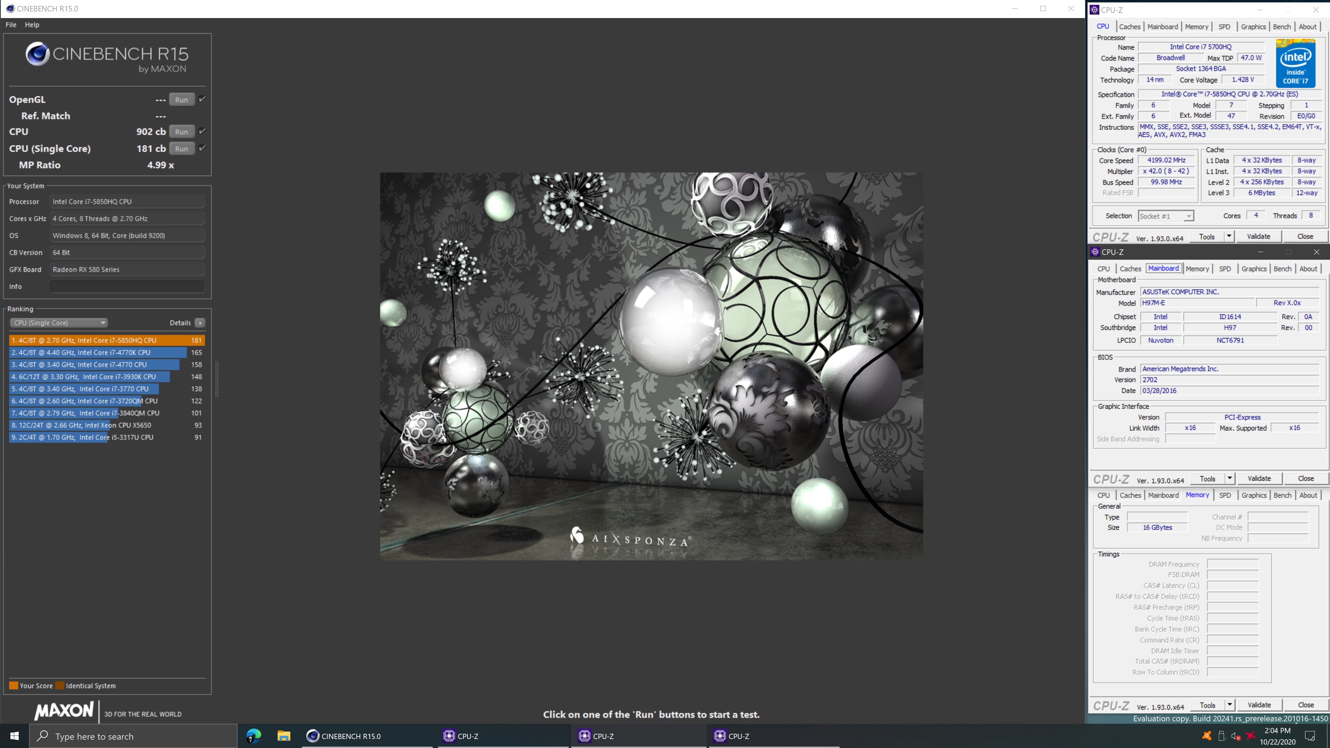The height and width of the screenshot is (748, 1330).
Task: Open Tools dropdown arrow in bottom CPU-Z
Action: (x=1230, y=705)
